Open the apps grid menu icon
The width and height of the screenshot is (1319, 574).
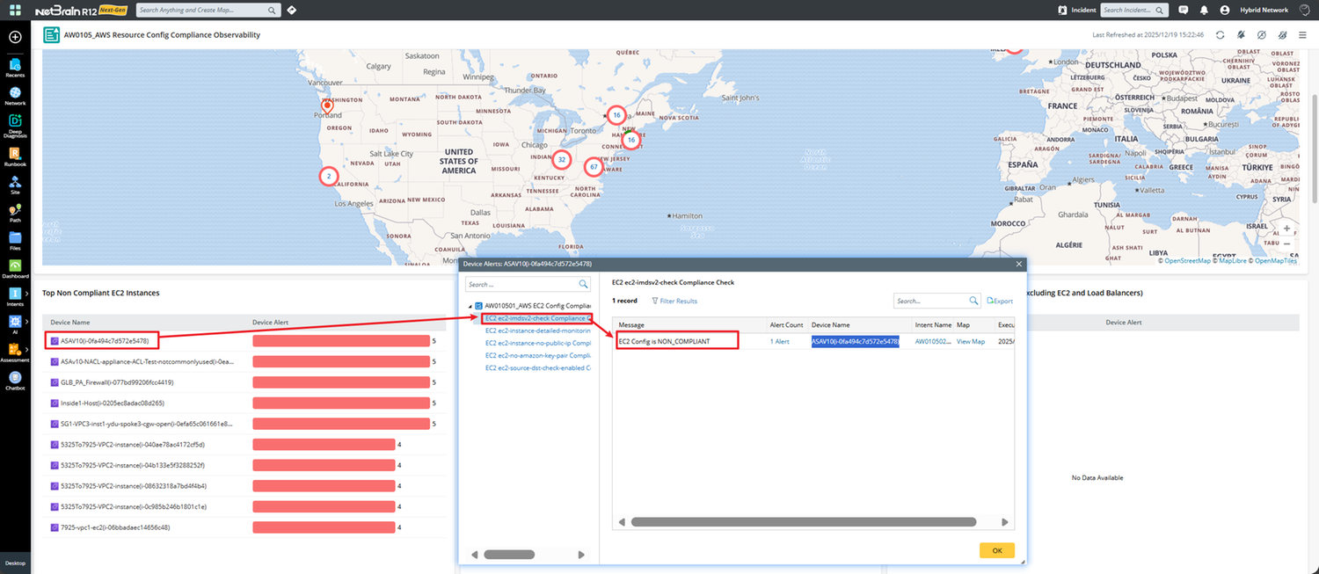click(15, 10)
